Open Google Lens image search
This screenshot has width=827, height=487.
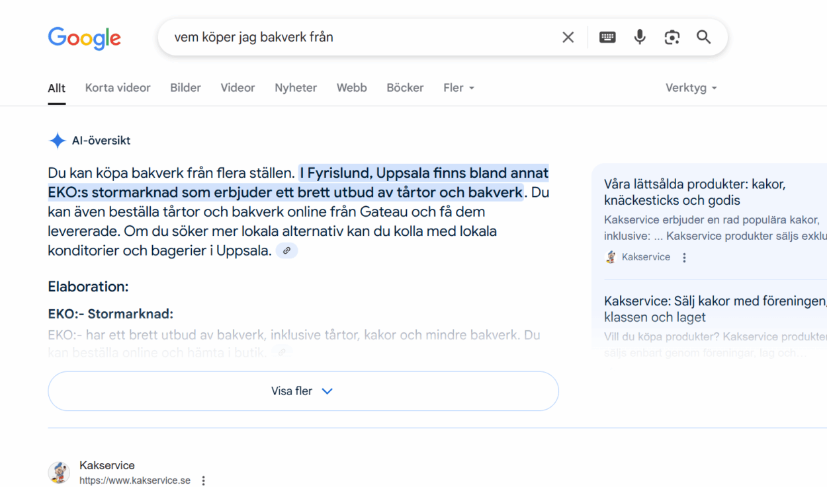(x=672, y=38)
